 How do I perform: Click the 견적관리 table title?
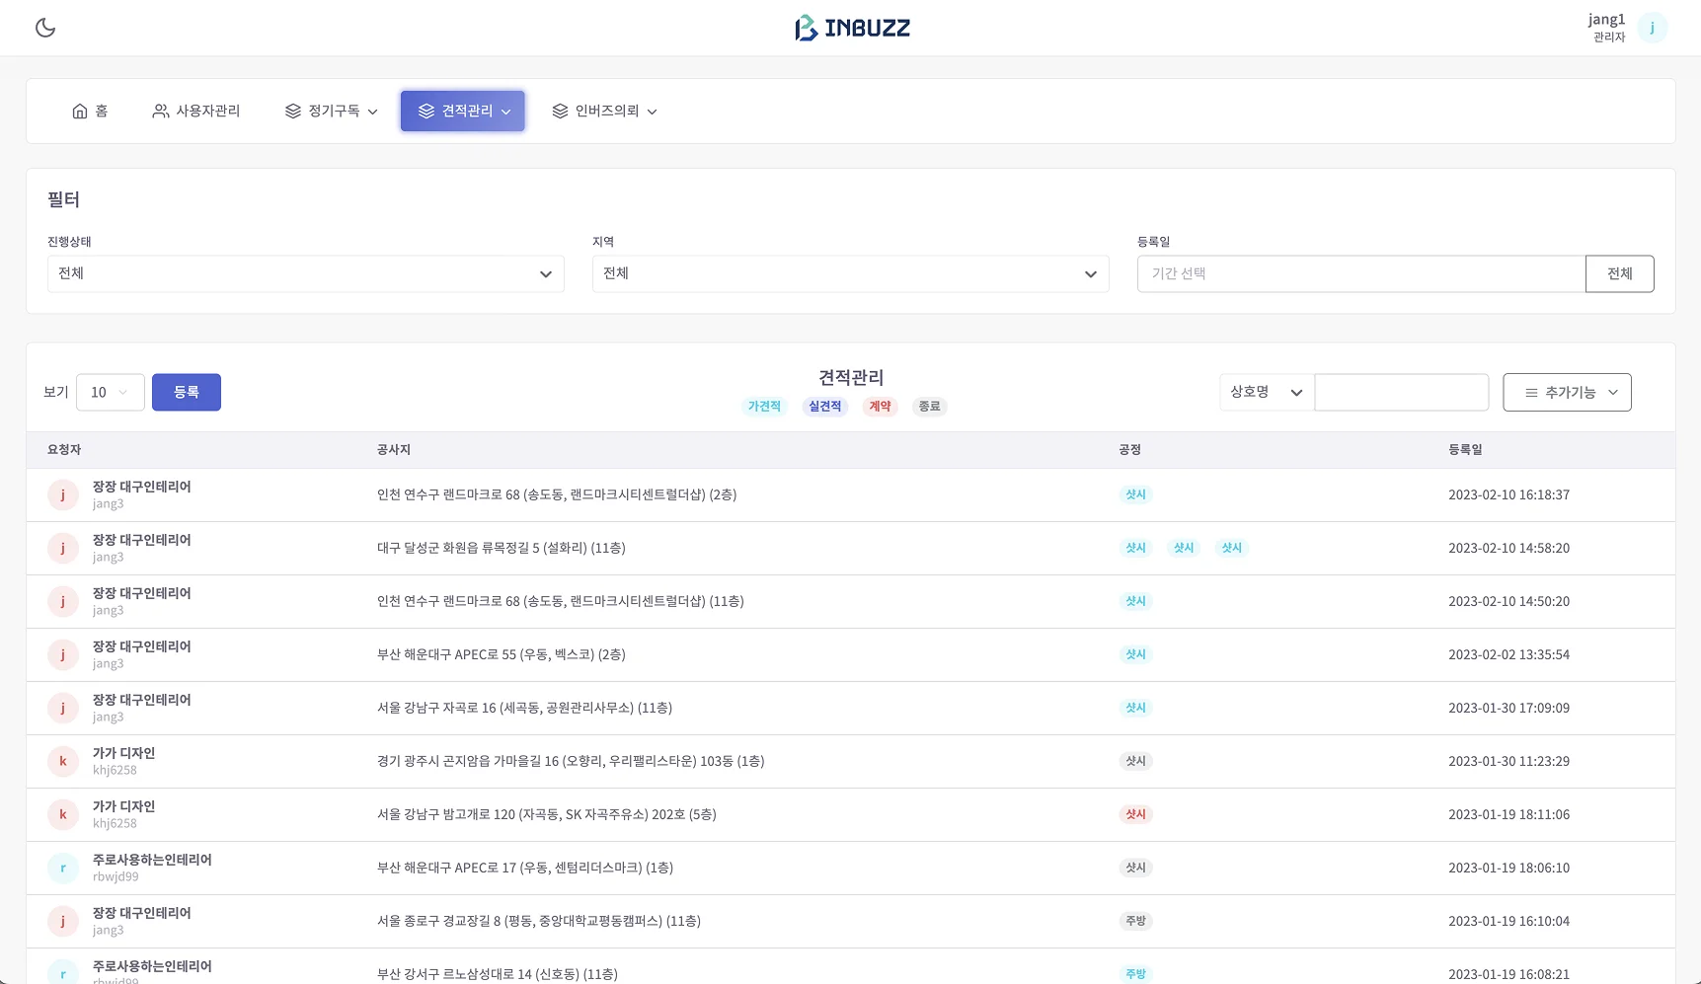(851, 377)
